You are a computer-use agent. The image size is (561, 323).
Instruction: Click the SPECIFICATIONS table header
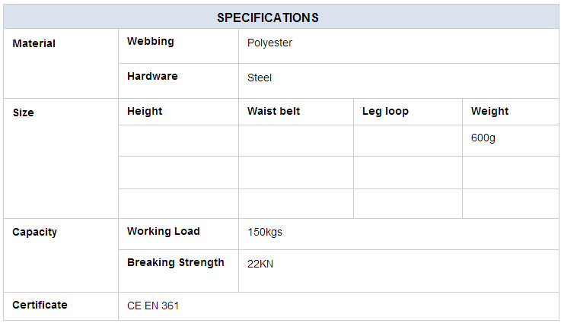(x=268, y=17)
